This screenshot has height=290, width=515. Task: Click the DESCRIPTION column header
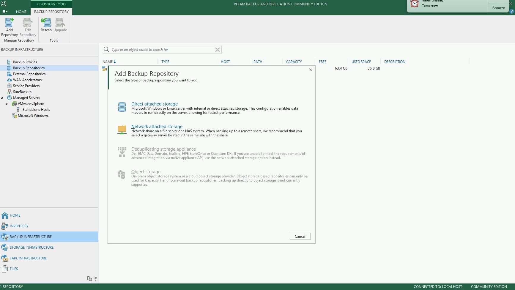pos(395,62)
